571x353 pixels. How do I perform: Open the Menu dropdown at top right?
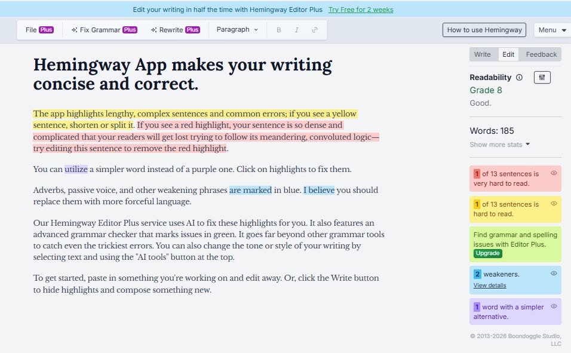[551, 29]
